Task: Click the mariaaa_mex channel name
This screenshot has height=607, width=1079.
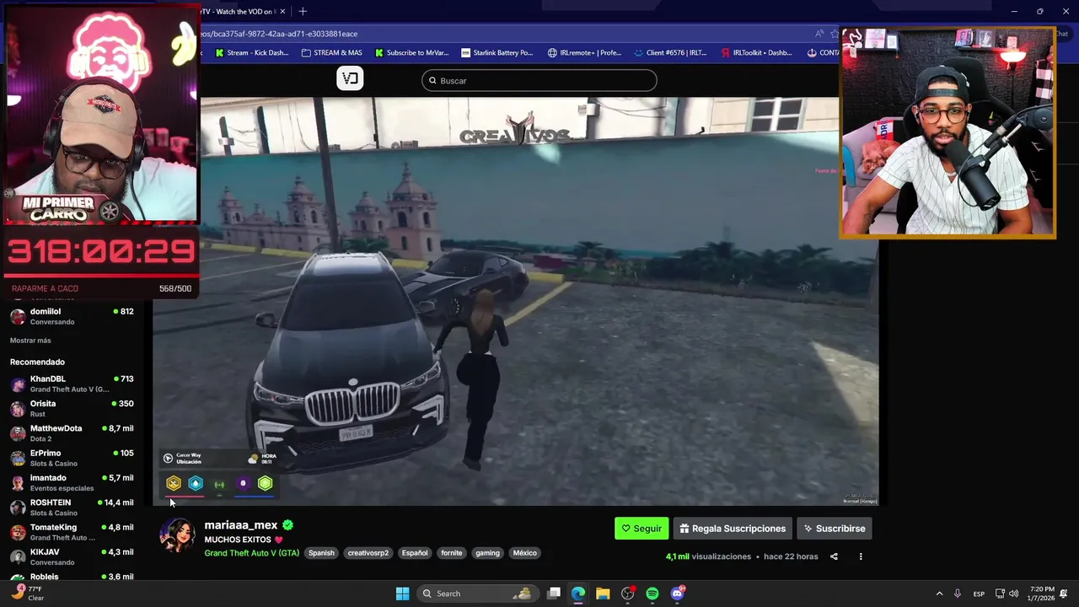Action: coord(241,524)
